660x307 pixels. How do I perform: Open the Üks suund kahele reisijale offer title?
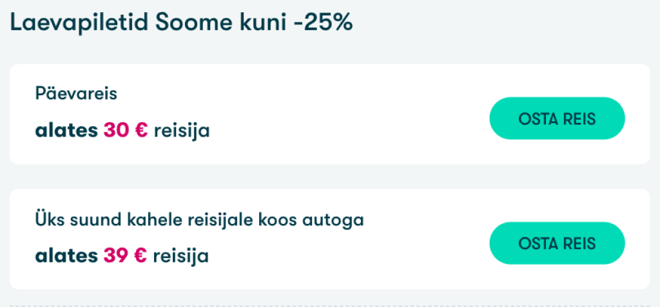(199, 219)
